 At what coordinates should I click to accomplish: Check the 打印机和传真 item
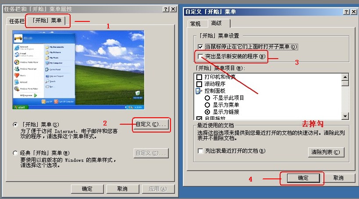199,77
